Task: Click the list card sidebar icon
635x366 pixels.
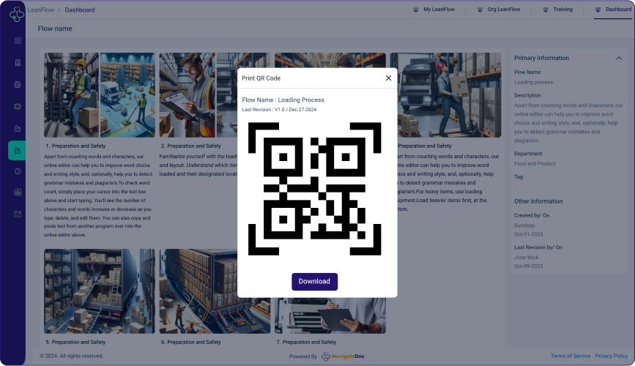Action: pyautogui.click(x=18, y=106)
